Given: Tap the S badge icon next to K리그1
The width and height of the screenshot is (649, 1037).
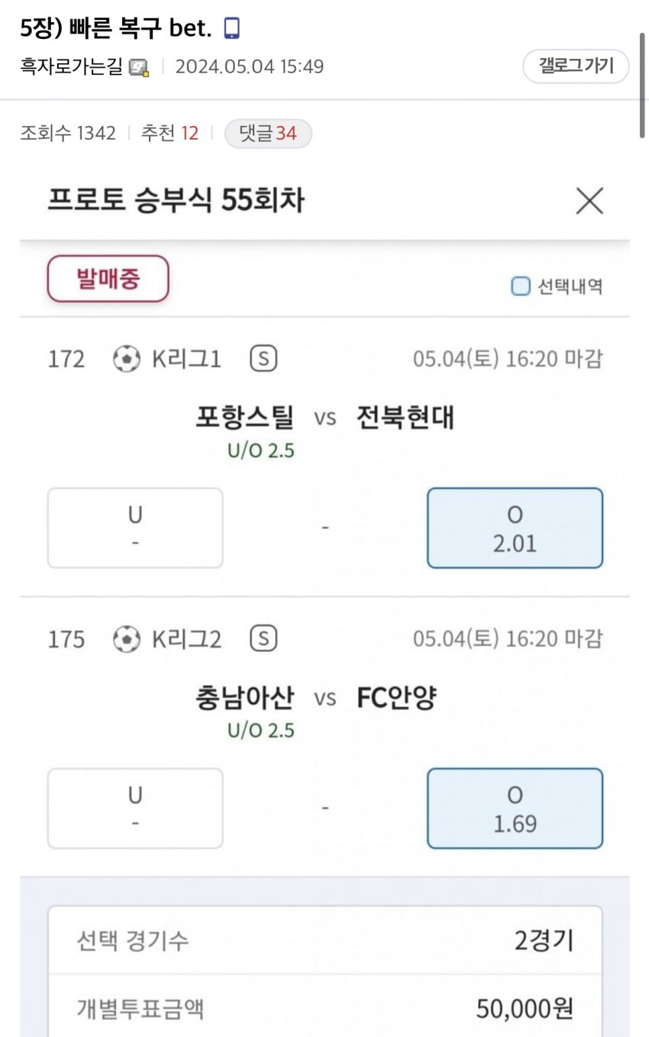Looking at the screenshot, I should point(263,359).
